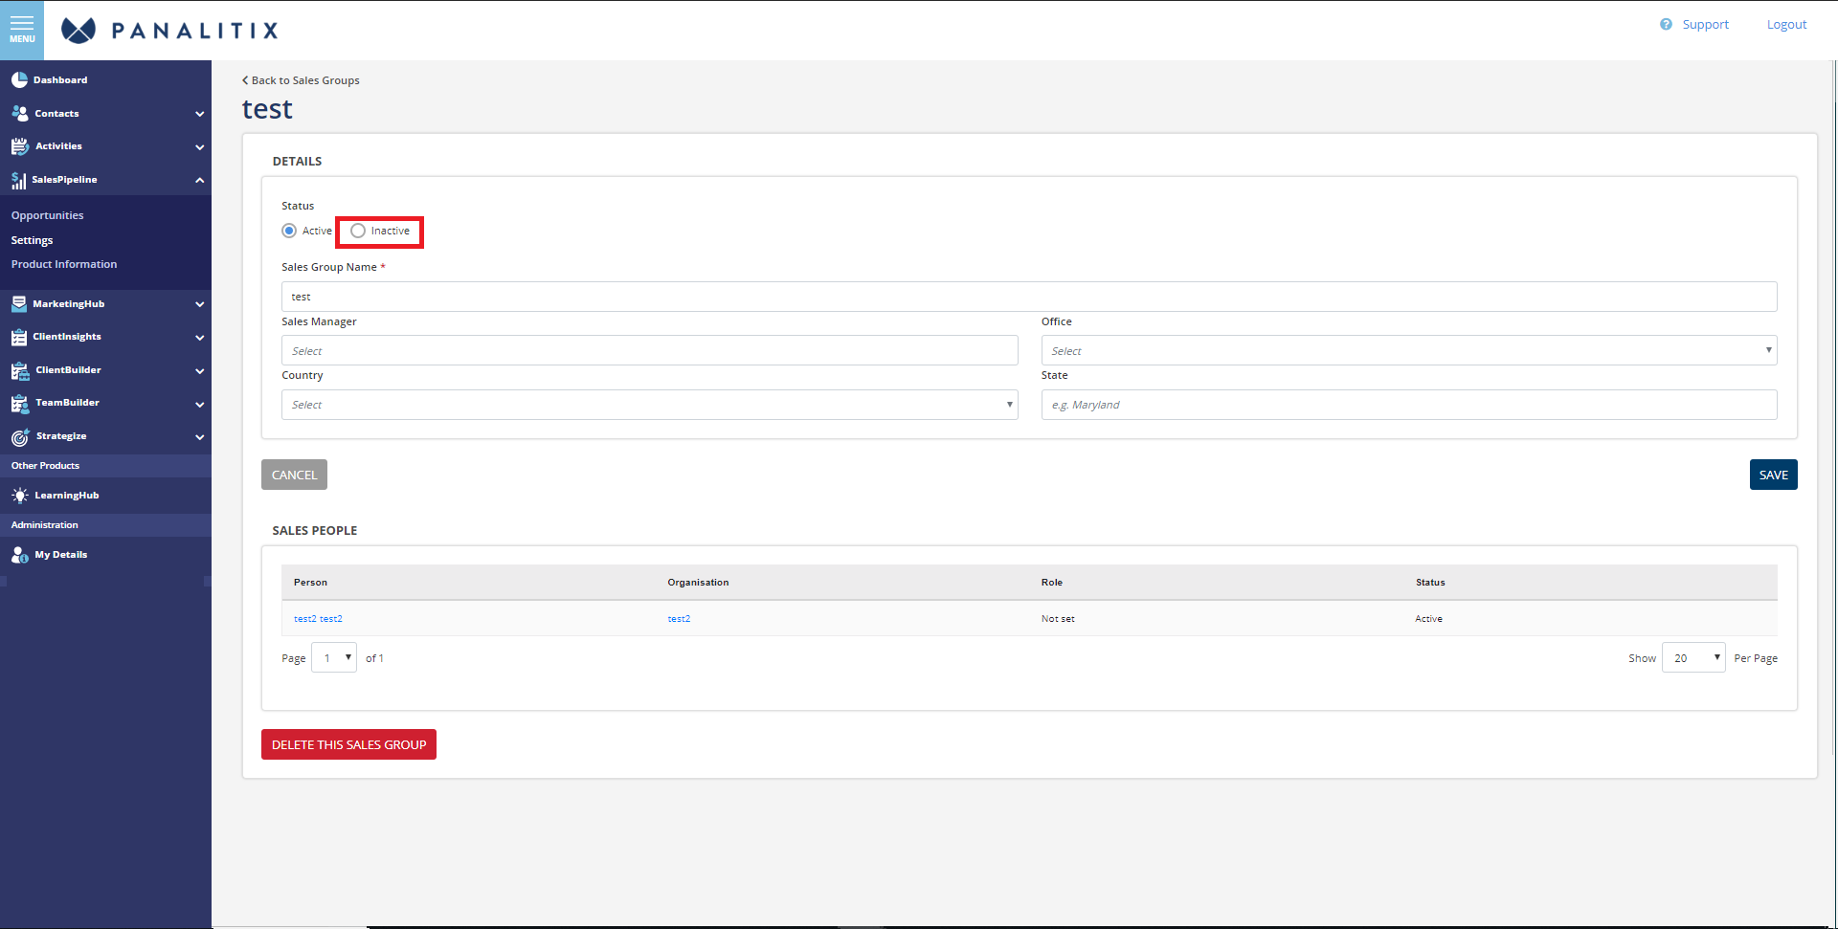Select the Inactive status radio button
This screenshot has width=1838, height=929.
pyautogui.click(x=358, y=231)
